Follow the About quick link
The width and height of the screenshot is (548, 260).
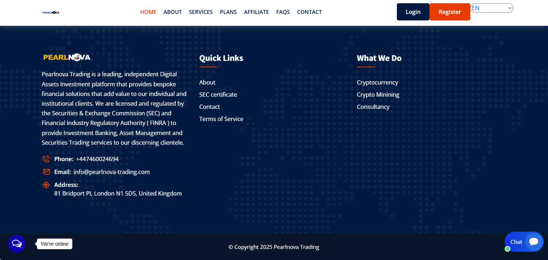[x=207, y=82]
